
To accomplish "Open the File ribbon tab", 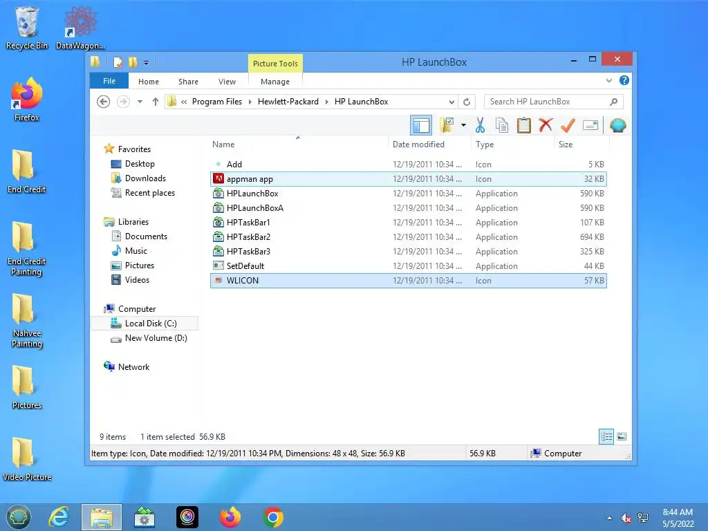I will 109,81.
